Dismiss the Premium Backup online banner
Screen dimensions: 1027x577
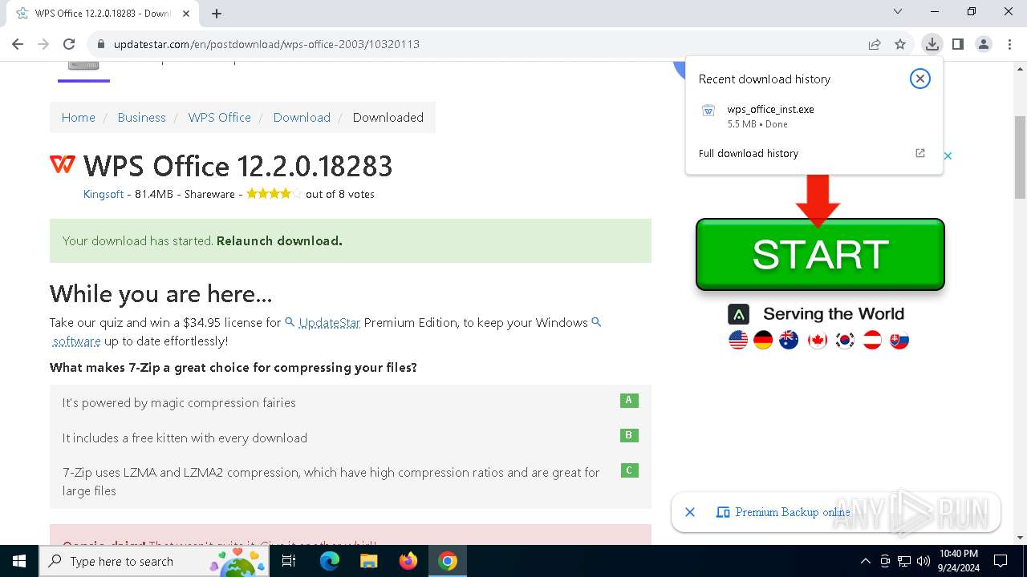(x=690, y=512)
